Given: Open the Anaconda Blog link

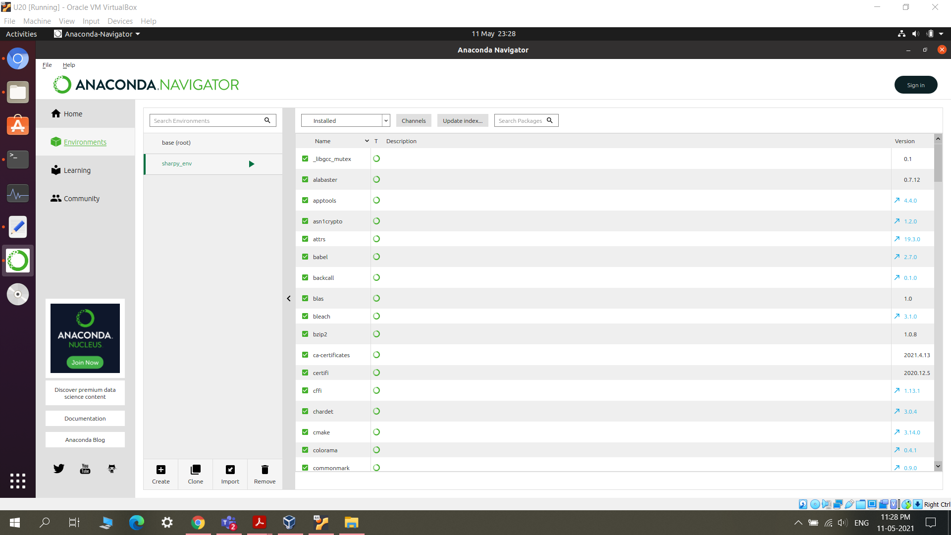Looking at the screenshot, I should point(85,440).
